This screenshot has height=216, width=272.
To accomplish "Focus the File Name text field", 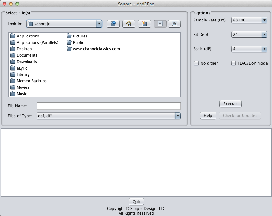I will [108, 106].
